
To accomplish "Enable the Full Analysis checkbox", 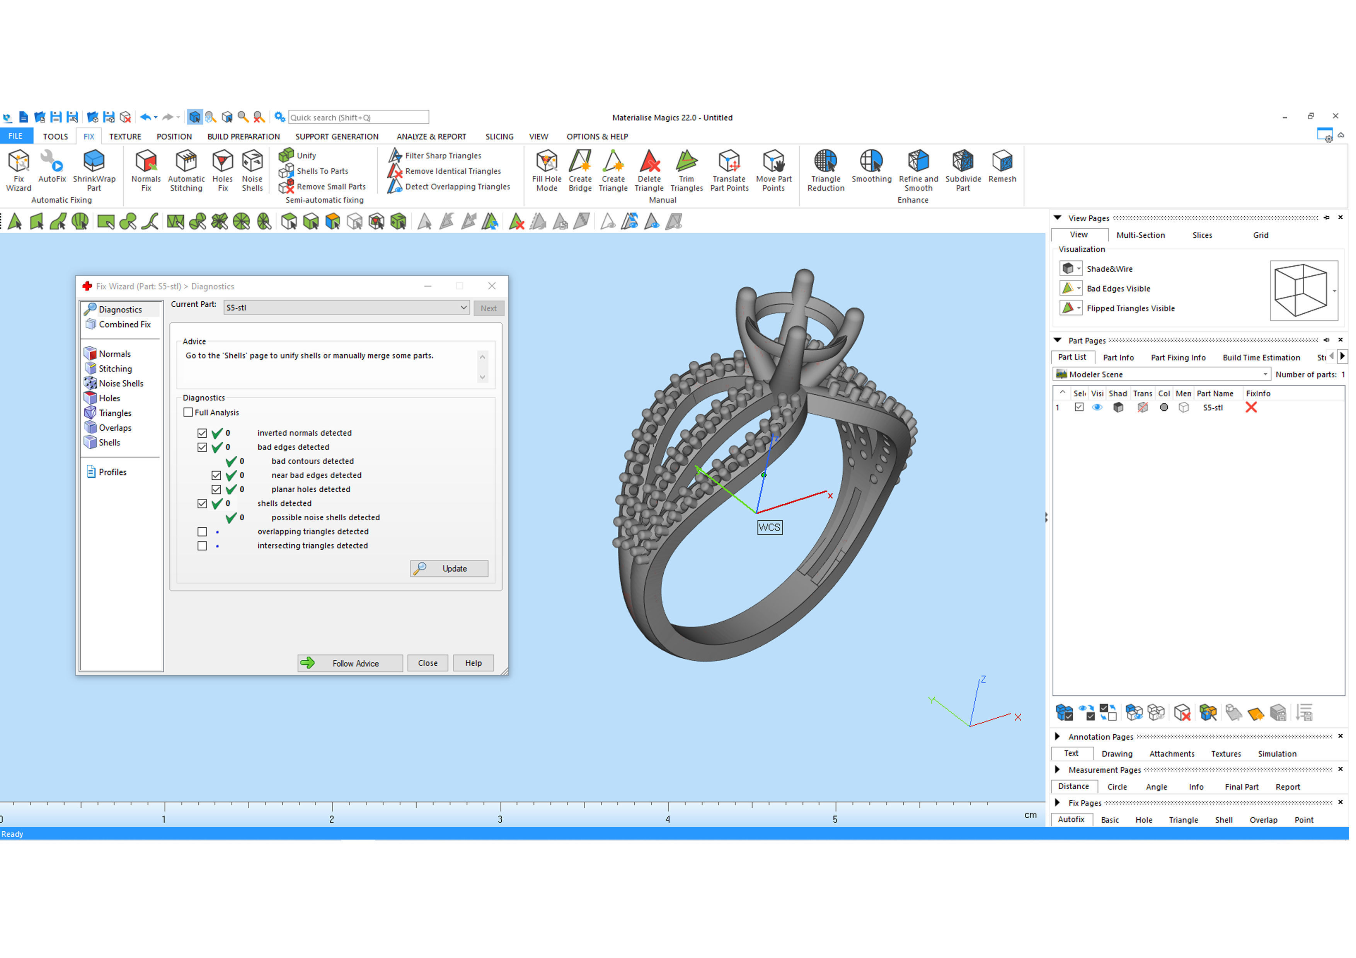I will tap(188, 413).
